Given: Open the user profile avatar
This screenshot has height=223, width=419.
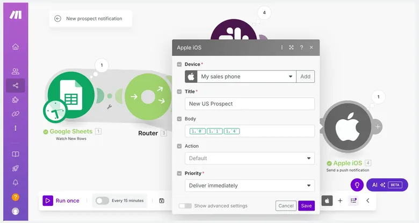Looking at the screenshot, I should pos(16,211).
